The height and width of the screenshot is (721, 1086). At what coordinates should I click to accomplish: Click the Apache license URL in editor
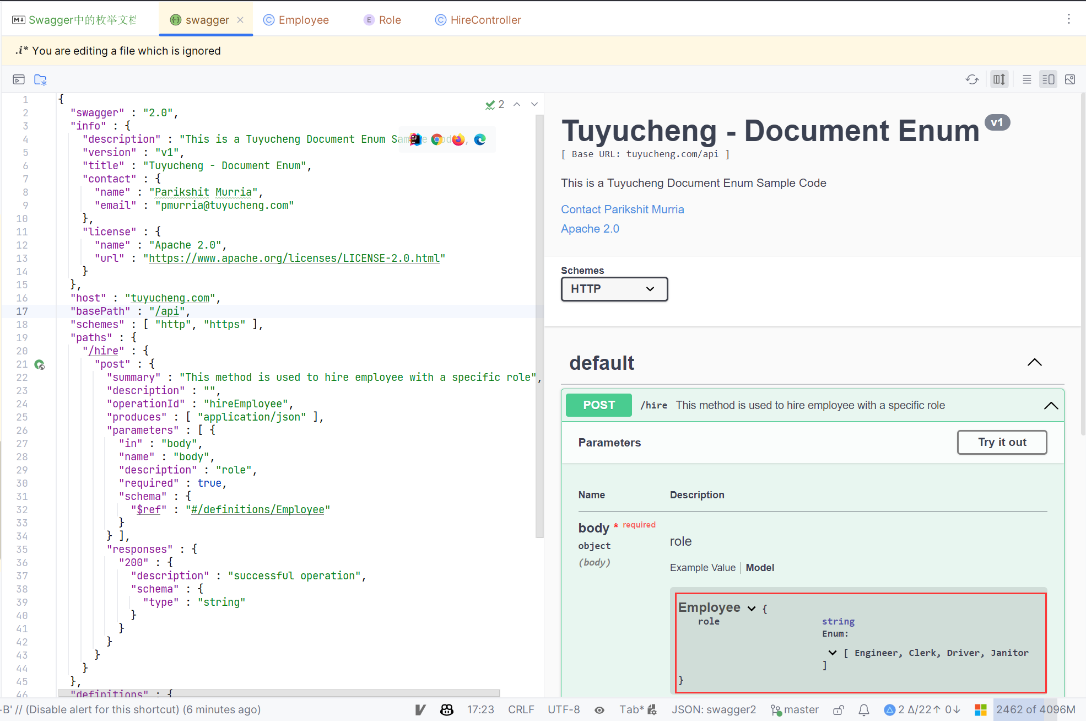pyautogui.click(x=294, y=258)
